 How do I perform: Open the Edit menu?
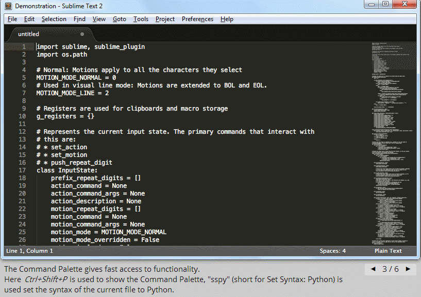point(29,19)
